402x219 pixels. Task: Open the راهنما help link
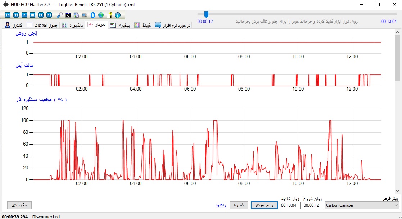(221, 205)
